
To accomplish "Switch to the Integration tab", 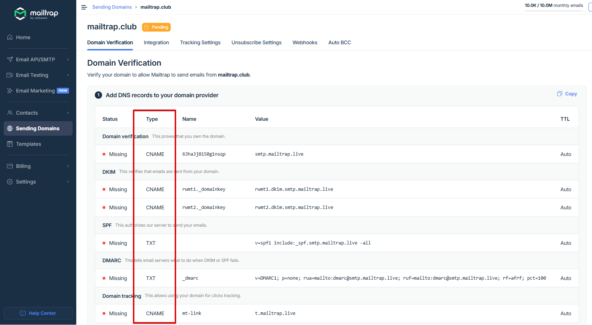I will [x=156, y=42].
